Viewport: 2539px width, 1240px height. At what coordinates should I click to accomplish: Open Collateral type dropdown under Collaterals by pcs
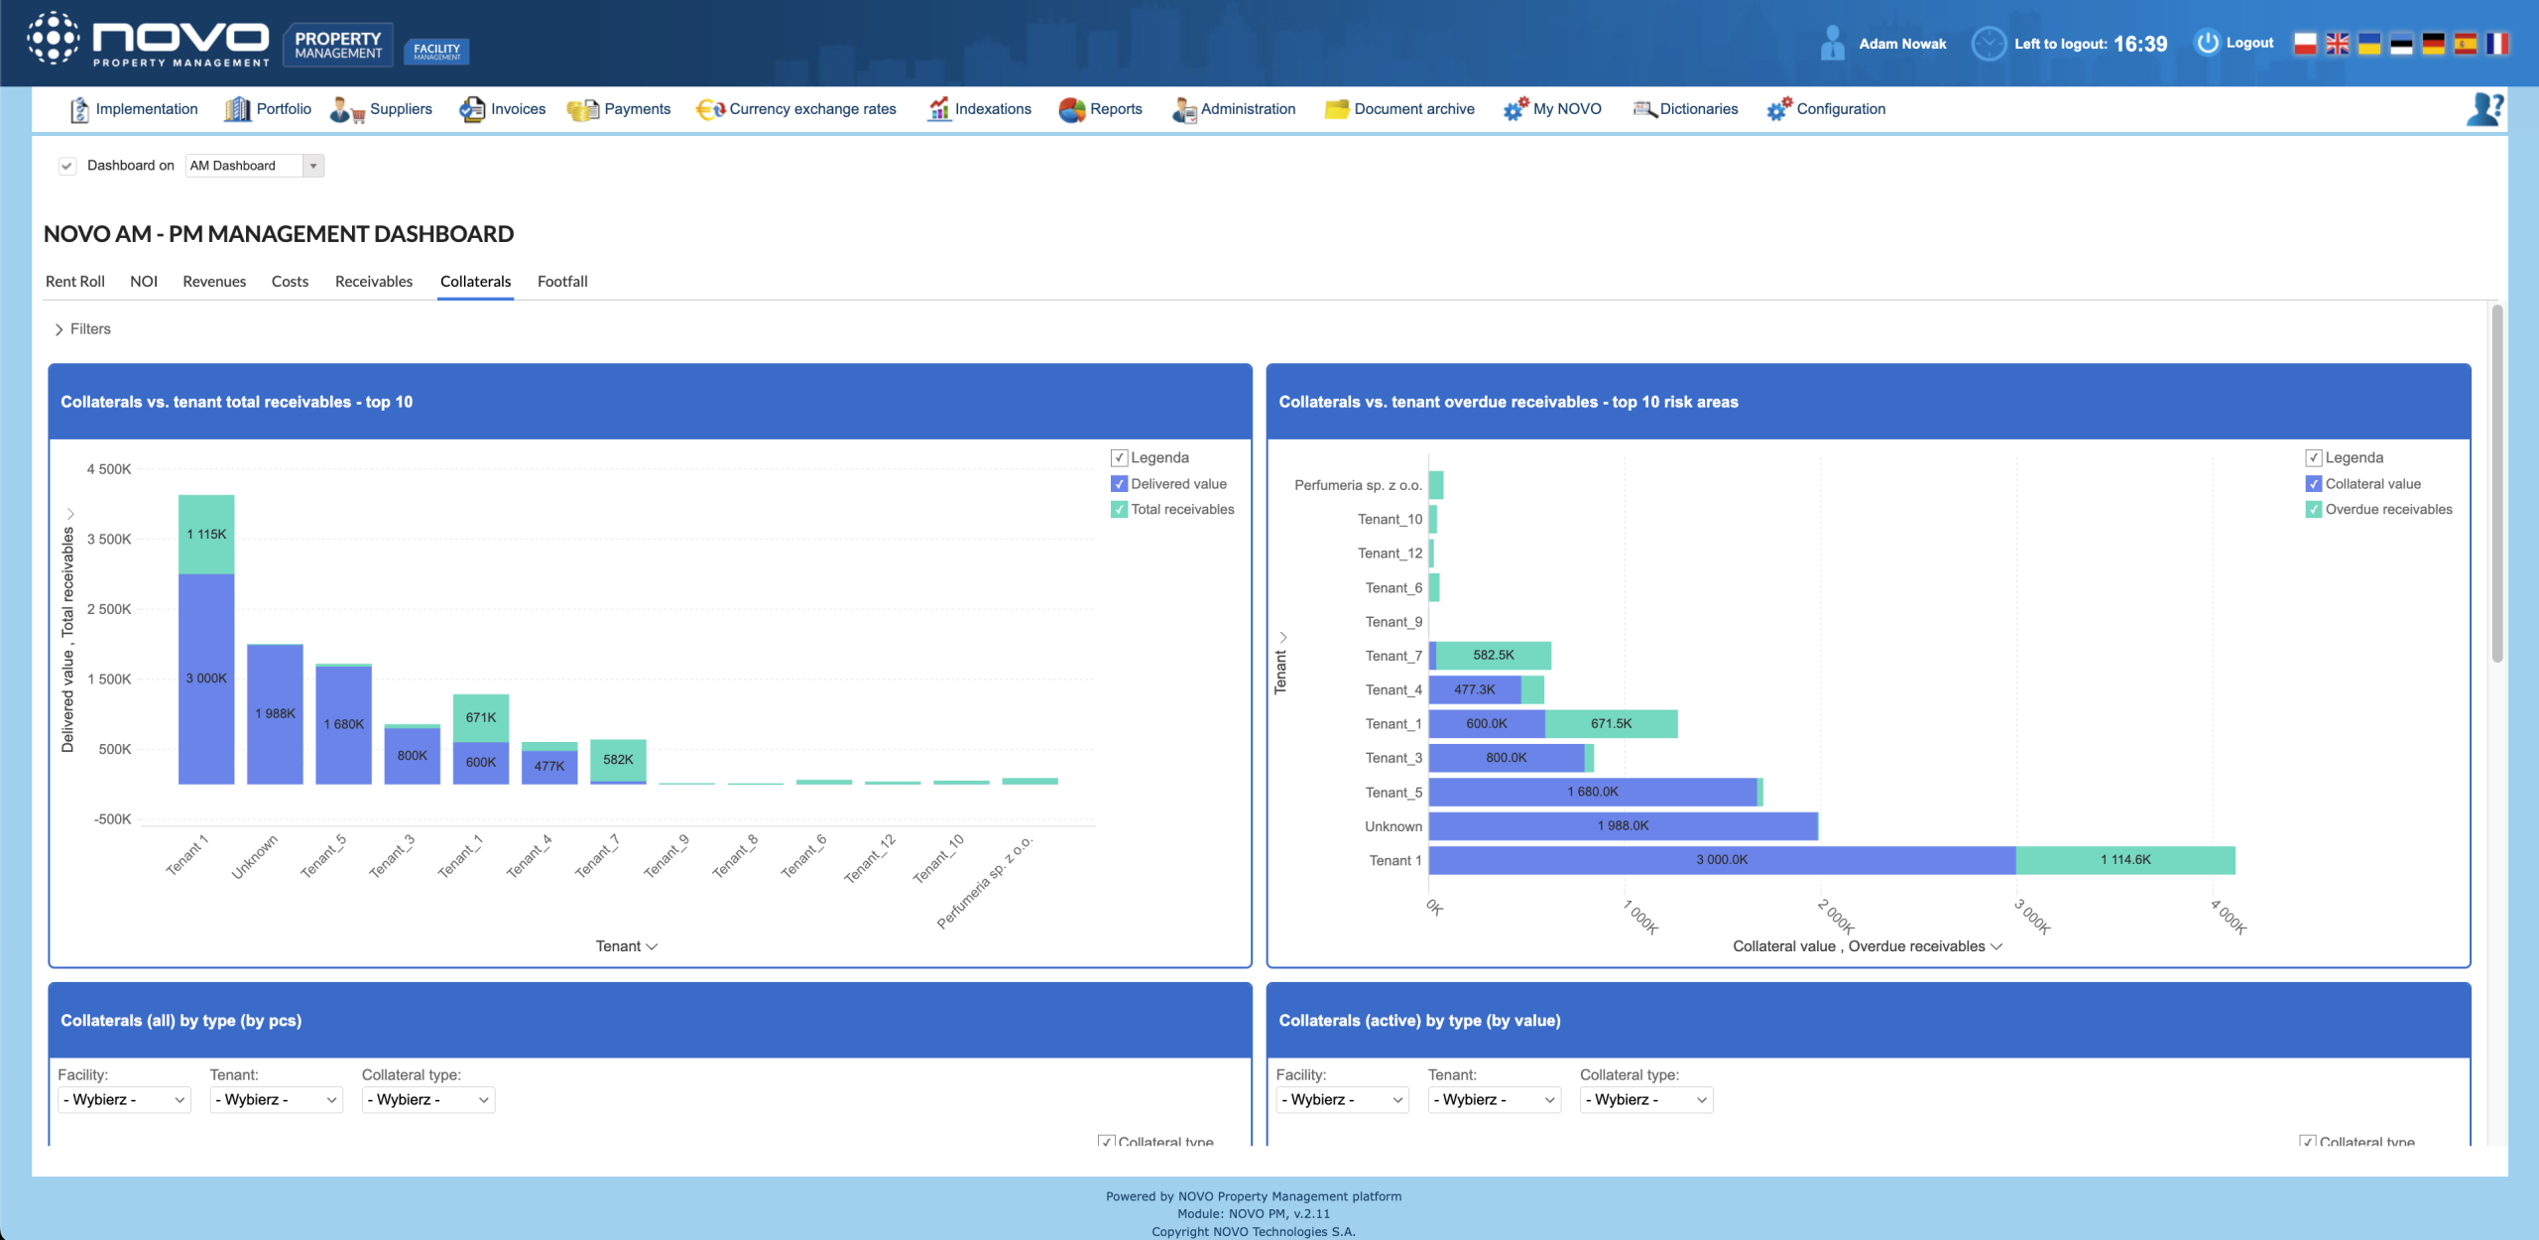coord(427,1099)
